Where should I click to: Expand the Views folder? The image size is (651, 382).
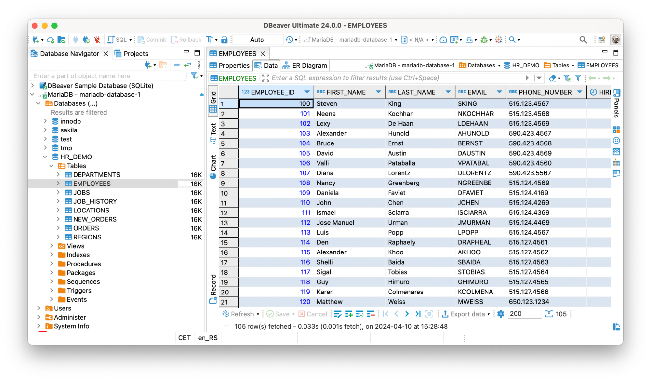[51, 246]
